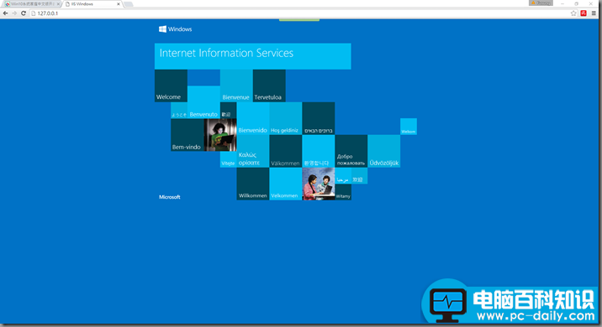
Task: Click the Velkommen tile
Action: point(286,184)
